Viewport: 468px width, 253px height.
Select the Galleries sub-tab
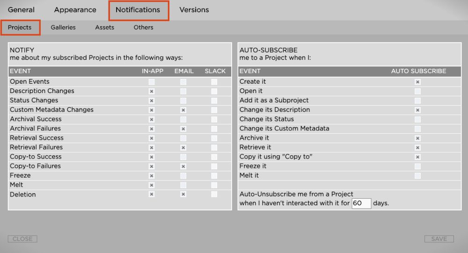tap(63, 28)
